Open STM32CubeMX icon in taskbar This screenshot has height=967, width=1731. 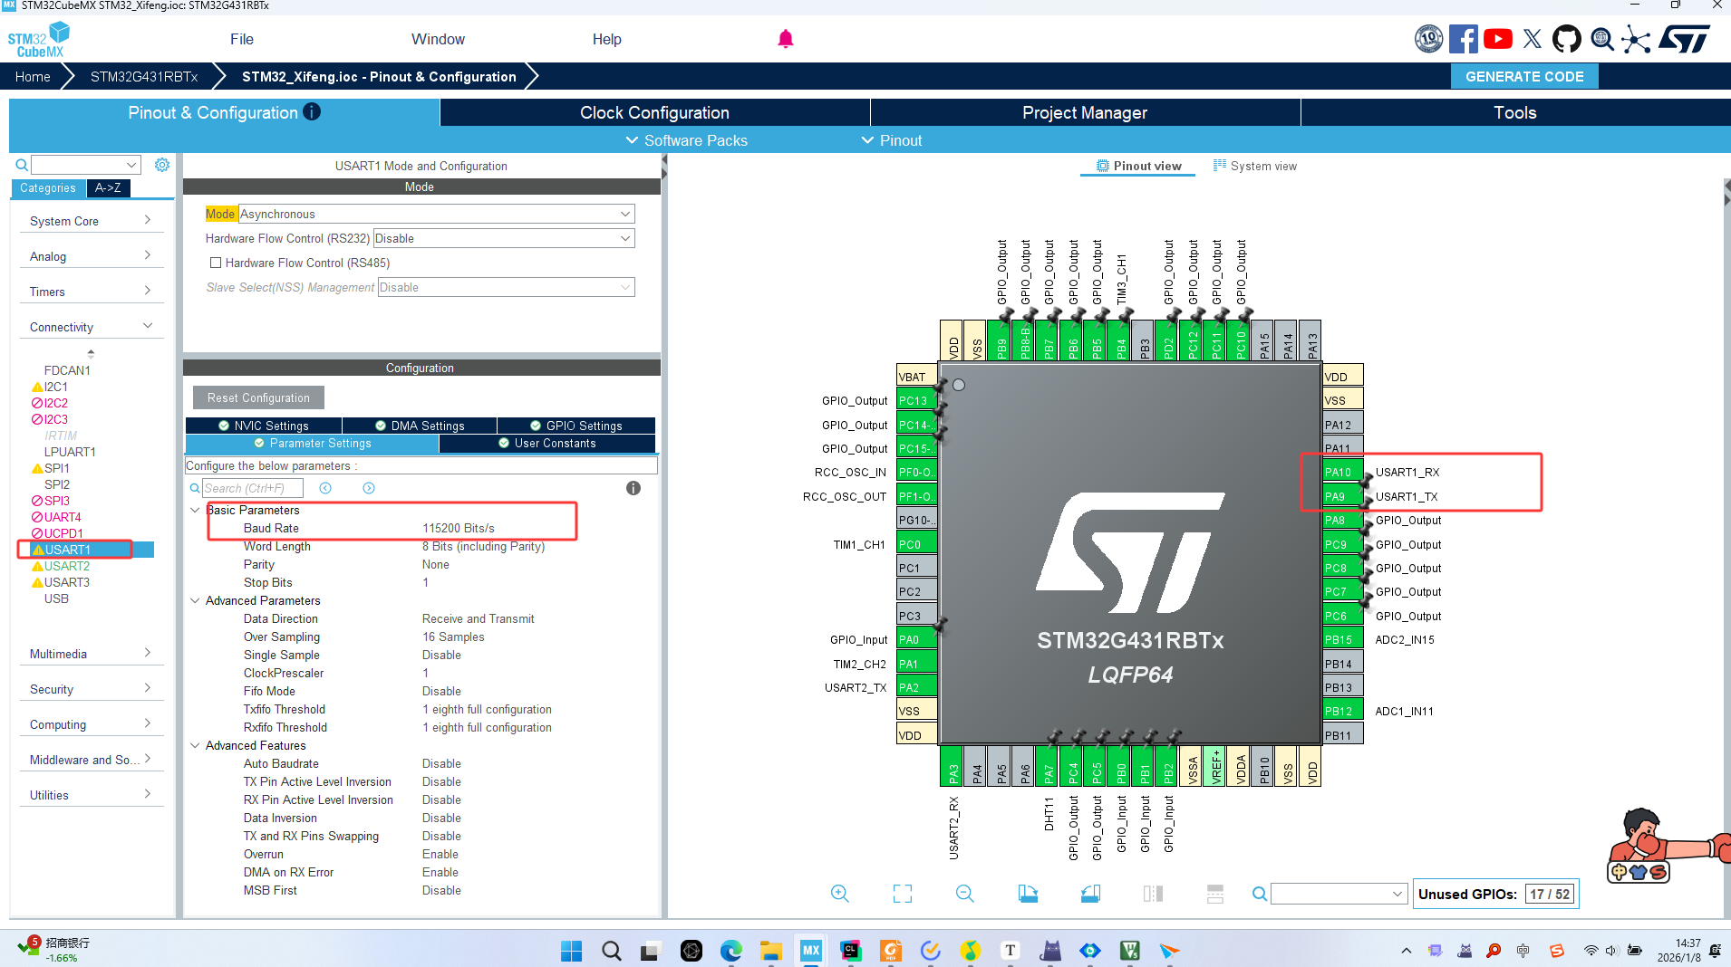coord(810,950)
